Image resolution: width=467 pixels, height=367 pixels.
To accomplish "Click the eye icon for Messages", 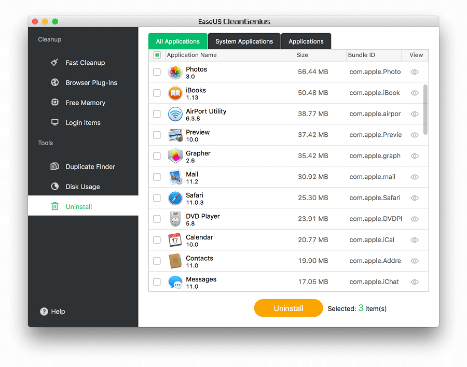I will coord(415,282).
